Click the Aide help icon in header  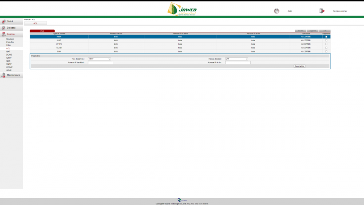276,11
